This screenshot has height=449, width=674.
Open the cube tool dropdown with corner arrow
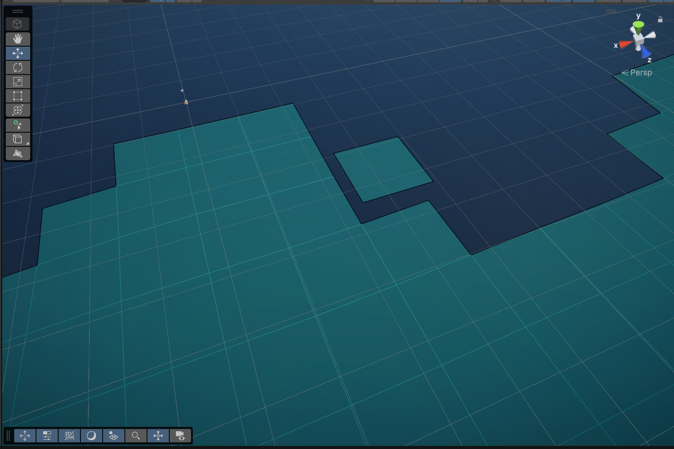pos(18,139)
